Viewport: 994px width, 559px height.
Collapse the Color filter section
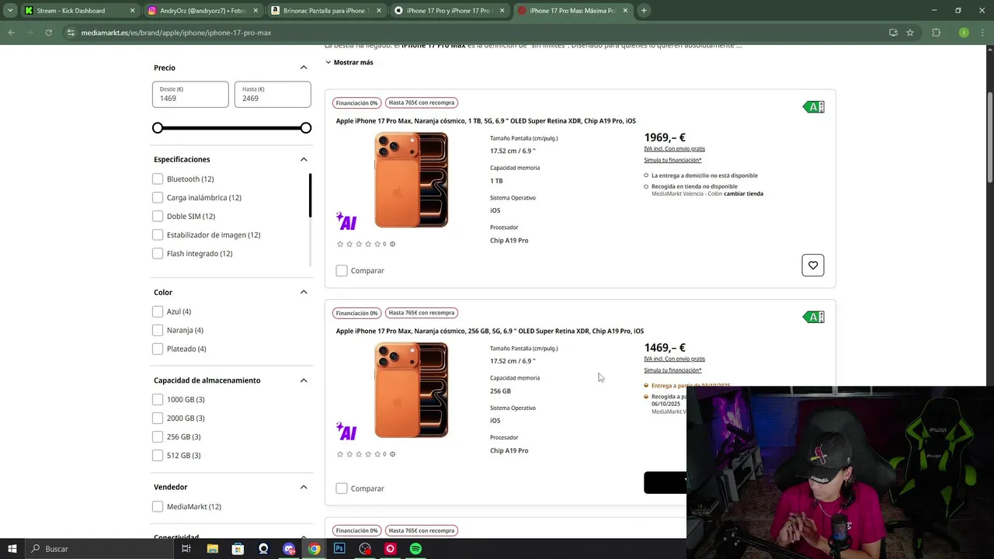[304, 292]
